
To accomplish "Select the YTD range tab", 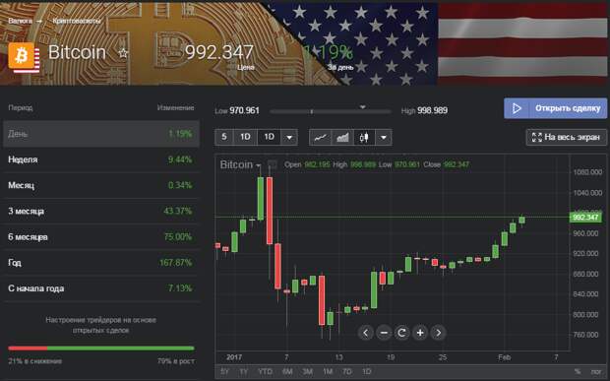I will (x=265, y=372).
